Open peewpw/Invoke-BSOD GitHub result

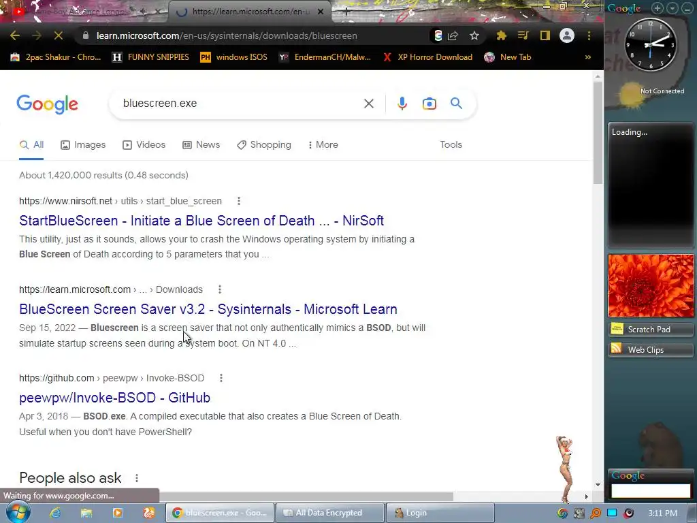pos(114,398)
